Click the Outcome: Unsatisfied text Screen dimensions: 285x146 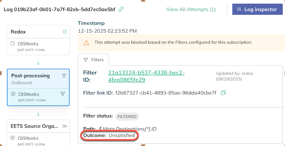[x=109, y=135]
